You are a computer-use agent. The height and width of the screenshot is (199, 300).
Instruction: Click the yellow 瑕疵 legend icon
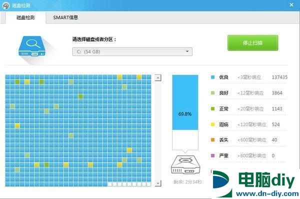[212, 124]
